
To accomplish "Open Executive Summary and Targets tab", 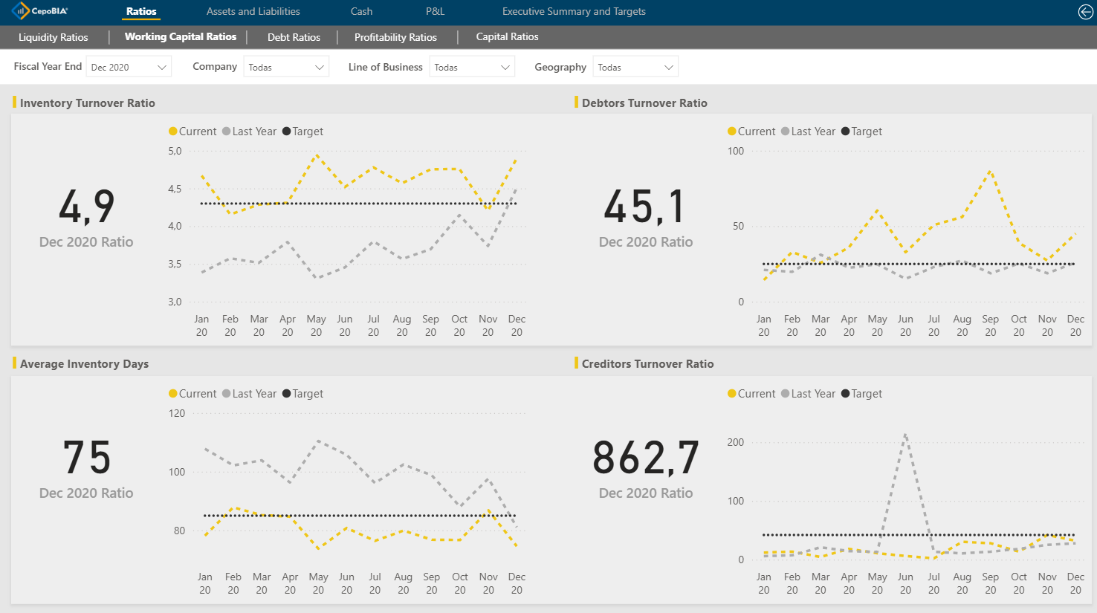I will click(574, 11).
